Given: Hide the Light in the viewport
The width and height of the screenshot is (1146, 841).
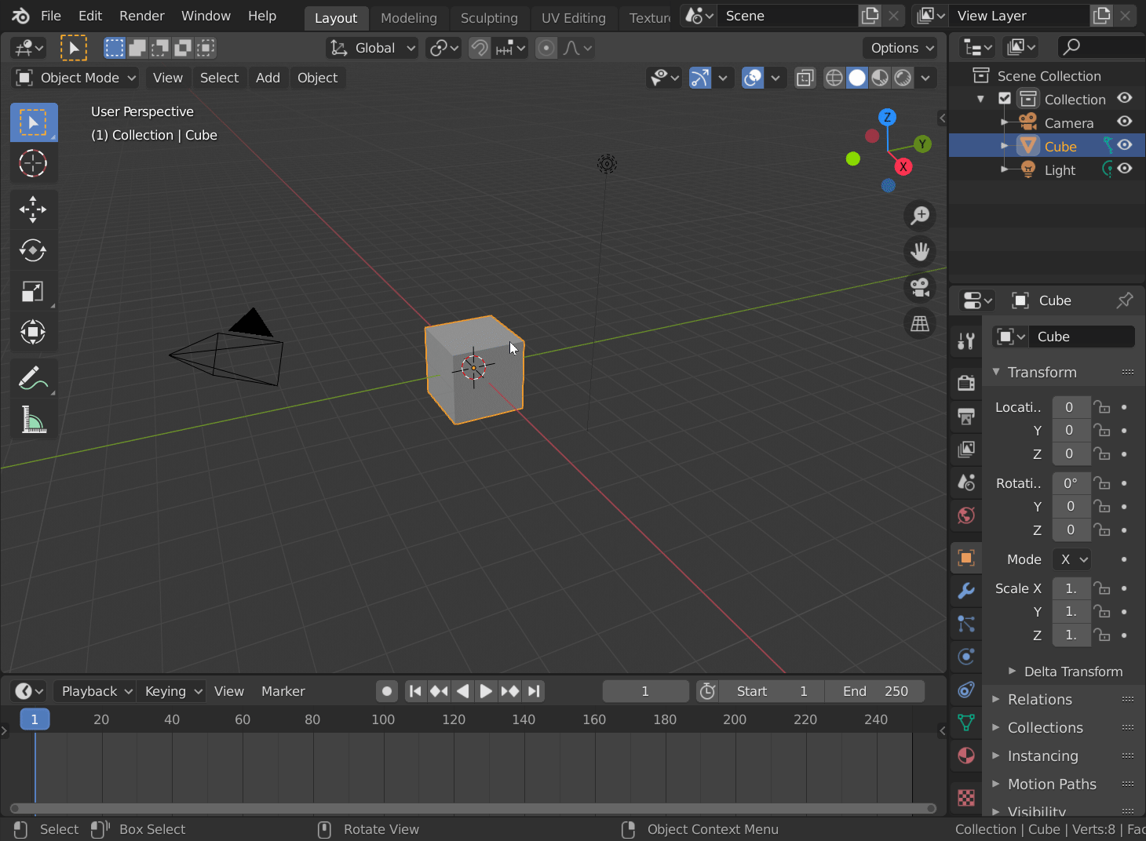Looking at the screenshot, I should (1125, 169).
